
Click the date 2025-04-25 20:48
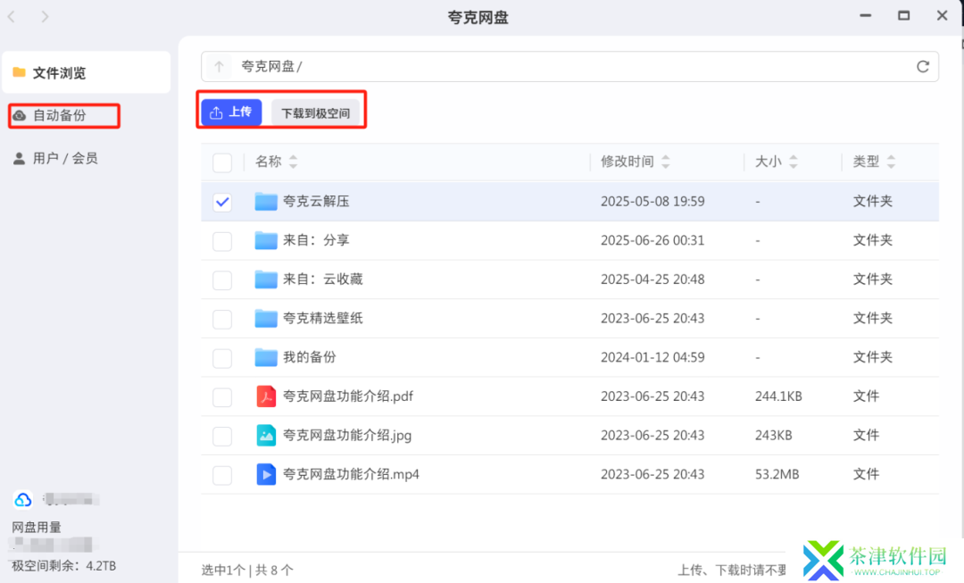point(652,279)
